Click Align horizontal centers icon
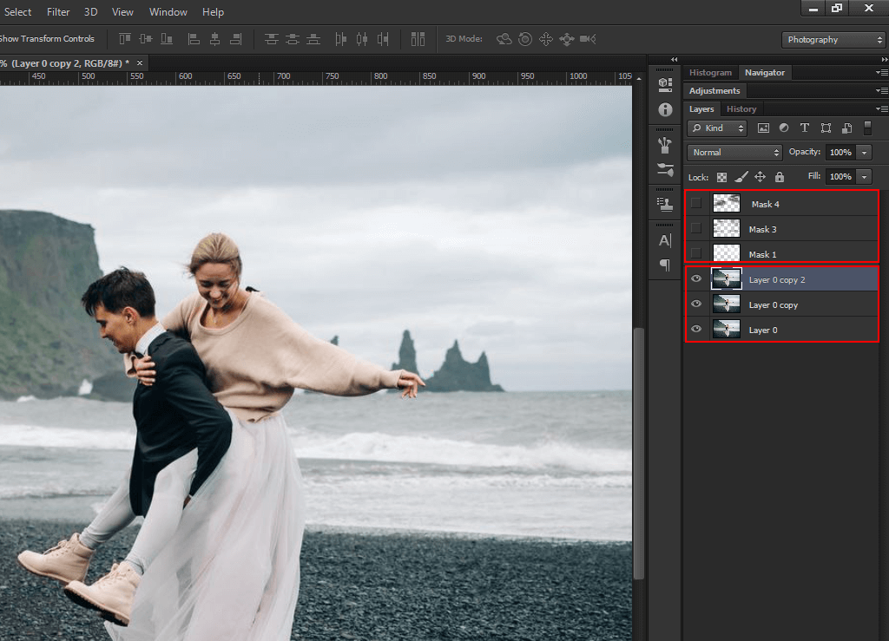Image resolution: width=889 pixels, height=641 pixels. click(x=215, y=39)
